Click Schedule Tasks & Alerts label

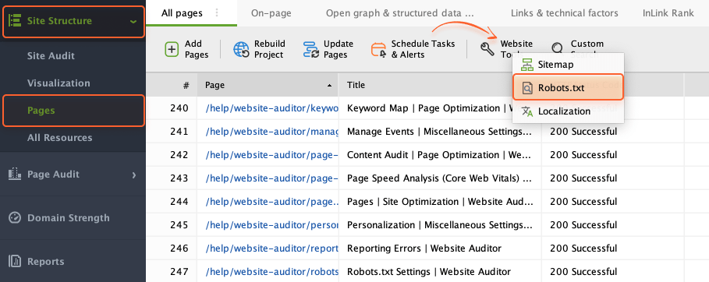click(x=423, y=49)
